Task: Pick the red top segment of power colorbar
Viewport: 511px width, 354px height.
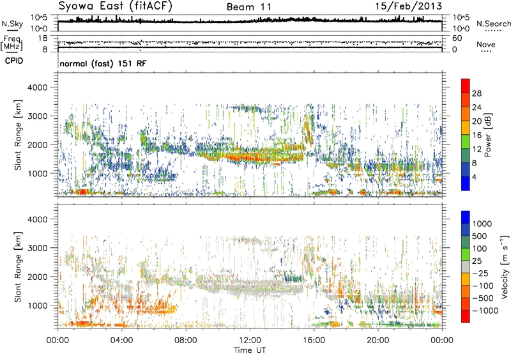Action: click(x=466, y=86)
